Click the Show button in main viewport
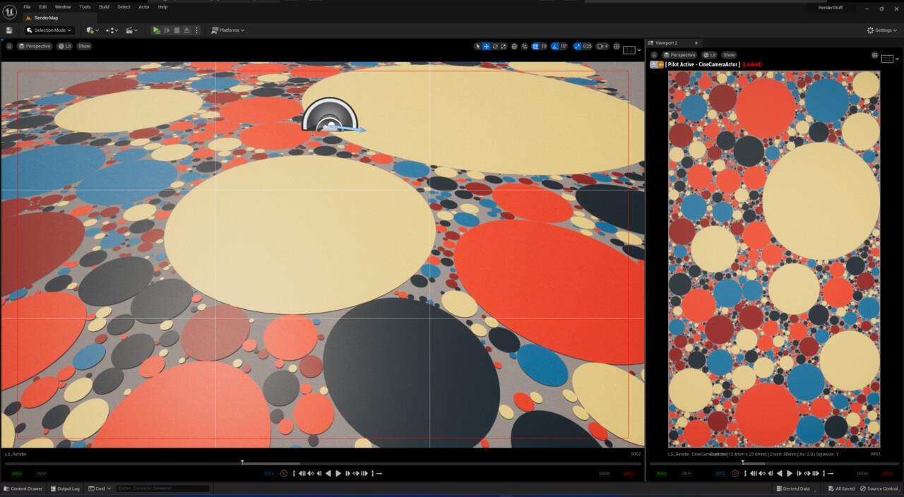The width and height of the screenshot is (904, 497). click(x=84, y=46)
